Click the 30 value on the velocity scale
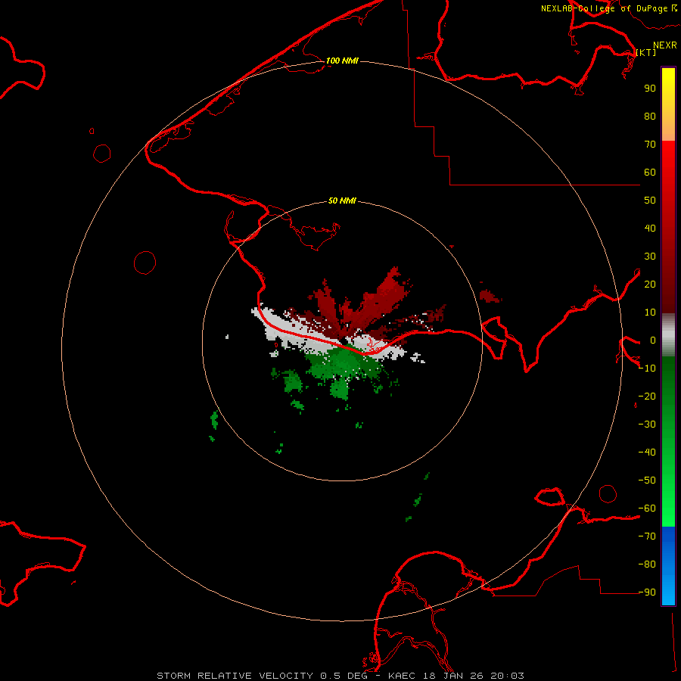The width and height of the screenshot is (681, 681). pos(650,257)
